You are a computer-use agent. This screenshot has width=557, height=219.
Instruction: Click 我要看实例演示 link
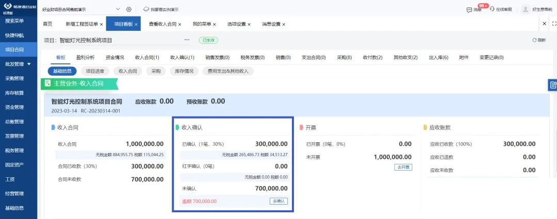pyautogui.click(x=161, y=9)
